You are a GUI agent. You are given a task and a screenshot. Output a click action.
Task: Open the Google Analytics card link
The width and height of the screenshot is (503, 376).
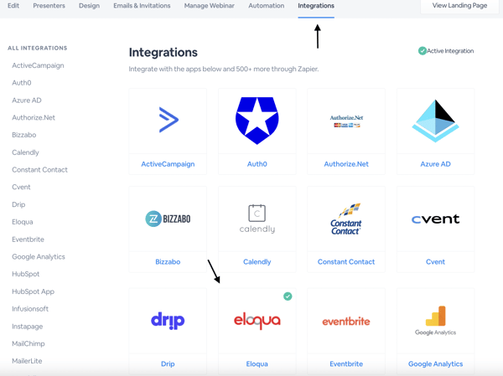[435, 363]
